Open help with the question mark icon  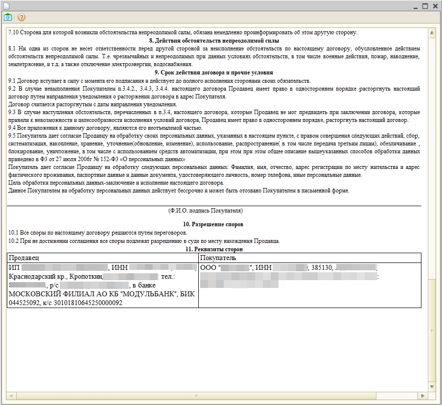coord(22,17)
